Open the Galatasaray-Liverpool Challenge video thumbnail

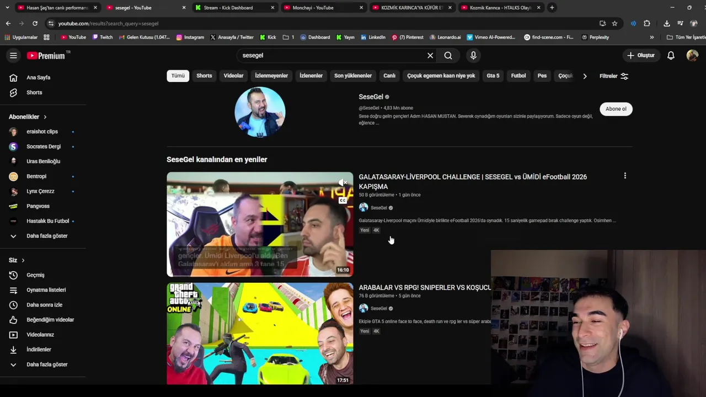coord(260,224)
